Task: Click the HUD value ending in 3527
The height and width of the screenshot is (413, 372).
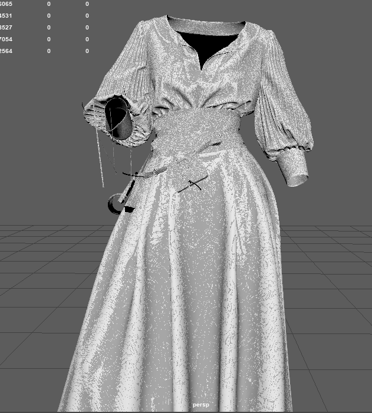Action: 6,28
